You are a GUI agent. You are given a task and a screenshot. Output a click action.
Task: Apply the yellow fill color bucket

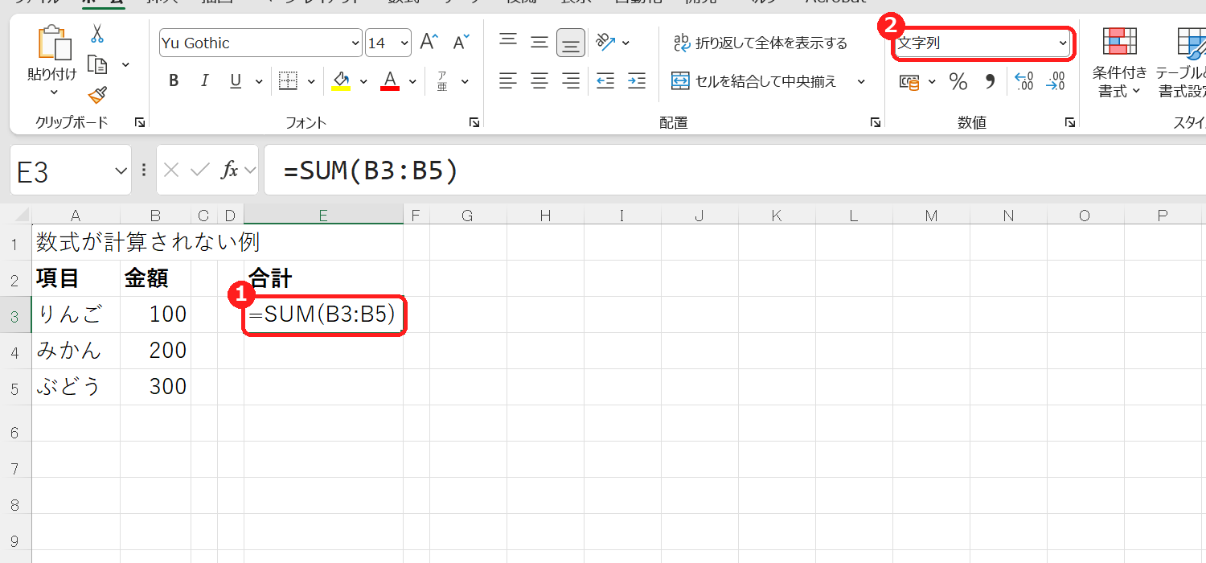(341, 80)
